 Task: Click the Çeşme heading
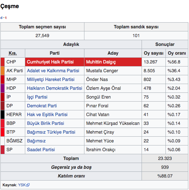(x=10, y=6)
